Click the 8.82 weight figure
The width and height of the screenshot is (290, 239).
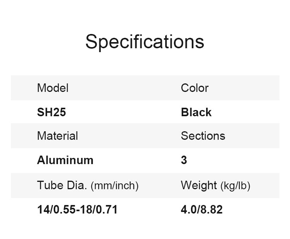point(212,210)
